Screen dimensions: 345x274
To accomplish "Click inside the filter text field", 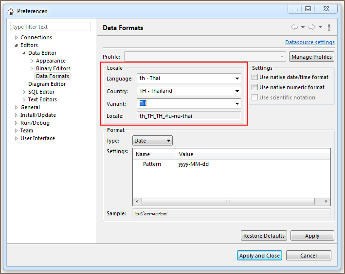I will (51, 27).
